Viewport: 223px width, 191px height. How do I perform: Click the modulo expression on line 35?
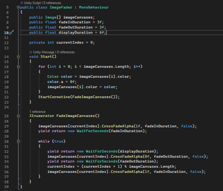click(128, 167)
